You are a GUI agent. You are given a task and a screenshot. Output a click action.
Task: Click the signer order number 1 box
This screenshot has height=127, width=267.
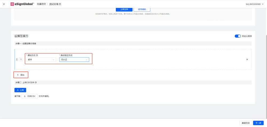click(21, 60)
